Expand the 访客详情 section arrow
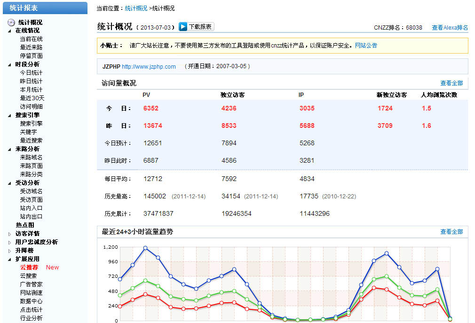The width and height of the screenshot is (475, 323). (x=9, y=234)
